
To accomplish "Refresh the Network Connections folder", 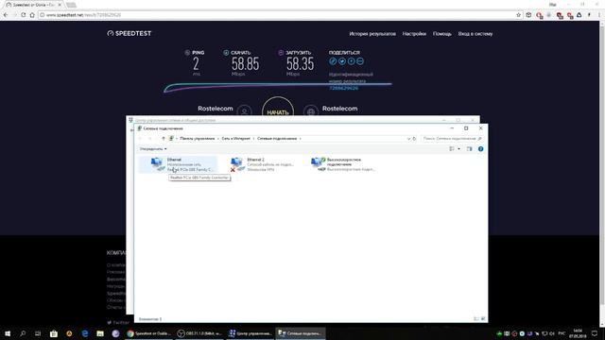I will click(414, 139).
